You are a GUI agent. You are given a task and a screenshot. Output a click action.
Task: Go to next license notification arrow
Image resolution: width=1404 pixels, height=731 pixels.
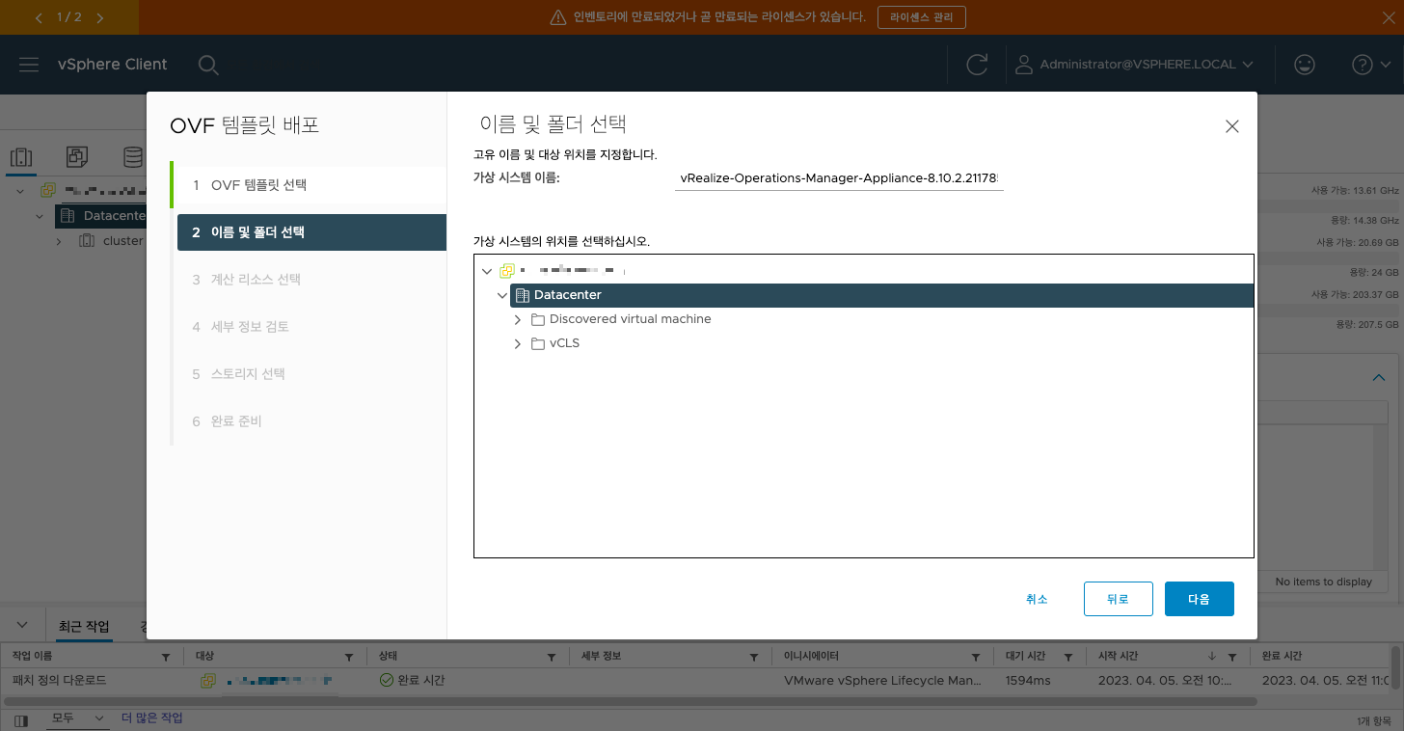point(100,17)
